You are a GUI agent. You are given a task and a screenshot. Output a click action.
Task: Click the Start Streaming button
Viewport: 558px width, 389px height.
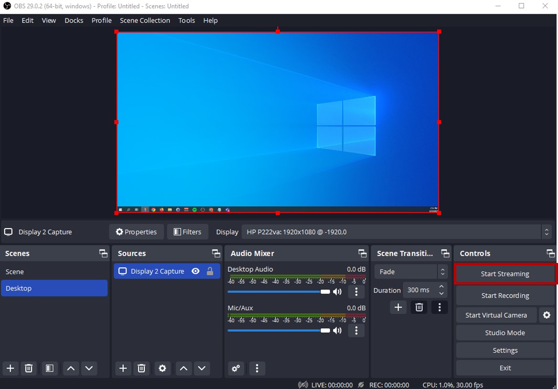(x=505, y=273)
